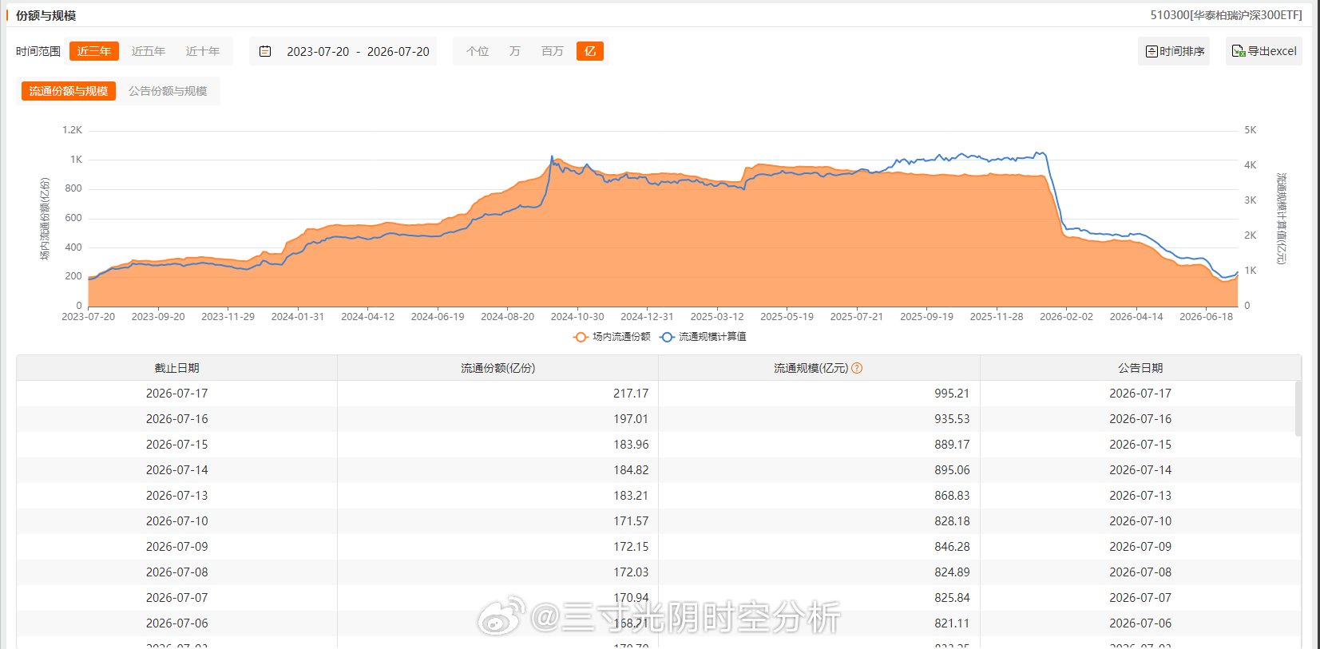Click the 导出excel button
The height and width of the screenshot is (649, 1320).
click(x=1264, y=51)
